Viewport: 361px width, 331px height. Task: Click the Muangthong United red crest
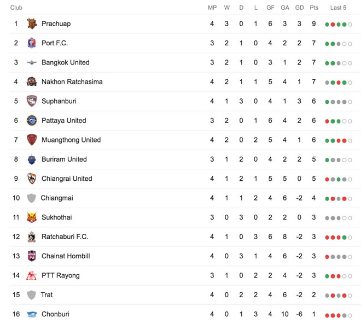pos(32,140)
